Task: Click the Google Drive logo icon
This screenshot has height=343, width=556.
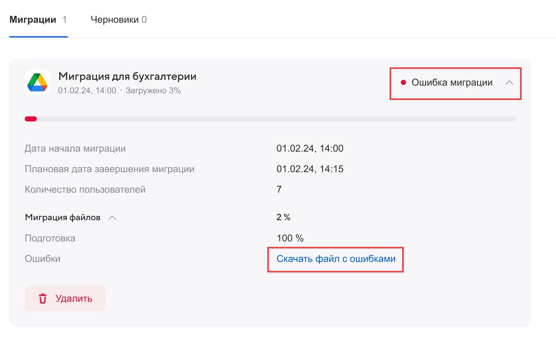Action: point(38,82)
